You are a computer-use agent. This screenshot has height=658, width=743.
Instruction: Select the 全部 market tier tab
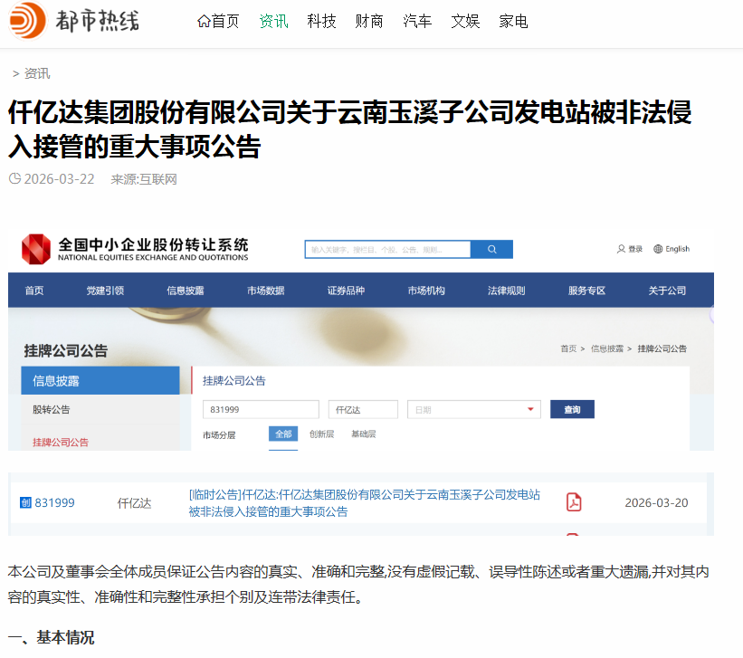click(x=283, y=434)
